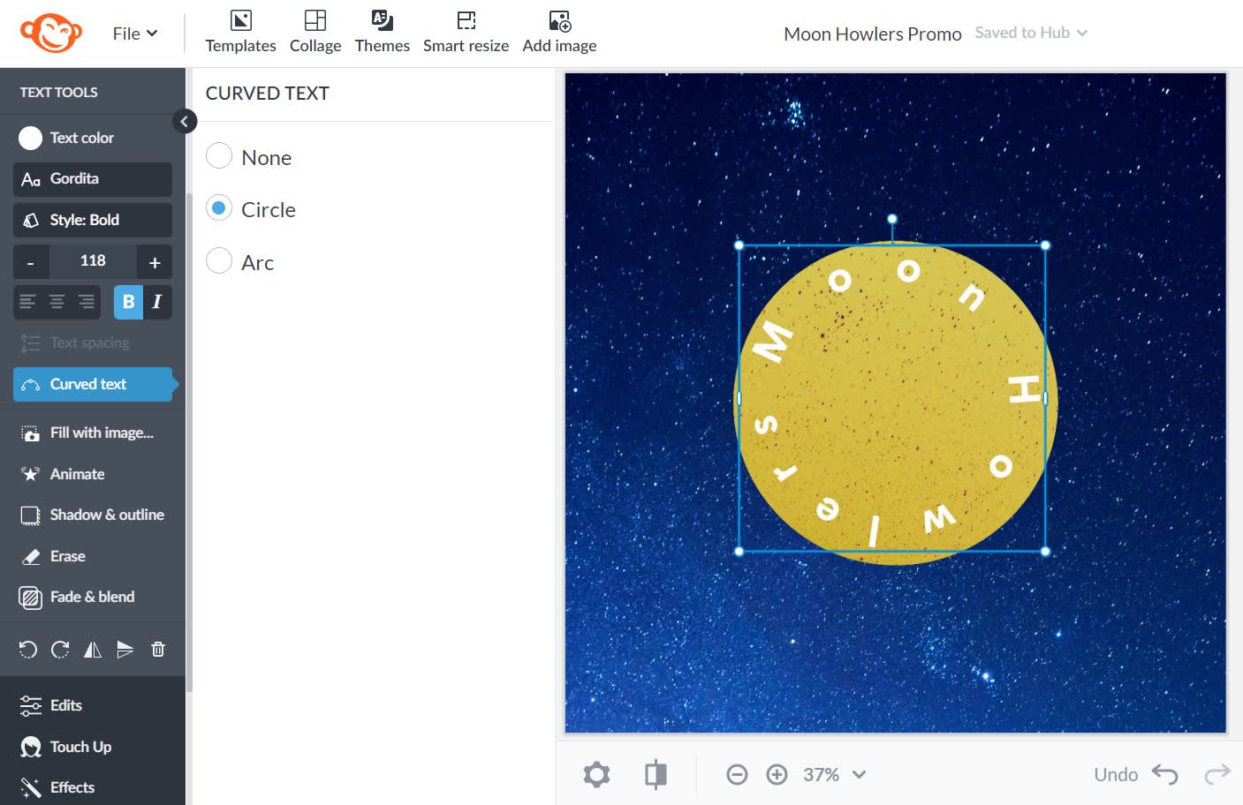The height and width of the screenshot is (805, 1243).
Task: Click the Redo arrow
Action: point(1217,775)
